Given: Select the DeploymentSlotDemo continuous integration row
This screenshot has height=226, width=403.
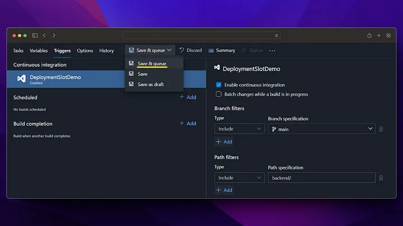Looking at the screenshot, I should click(106, 79).
